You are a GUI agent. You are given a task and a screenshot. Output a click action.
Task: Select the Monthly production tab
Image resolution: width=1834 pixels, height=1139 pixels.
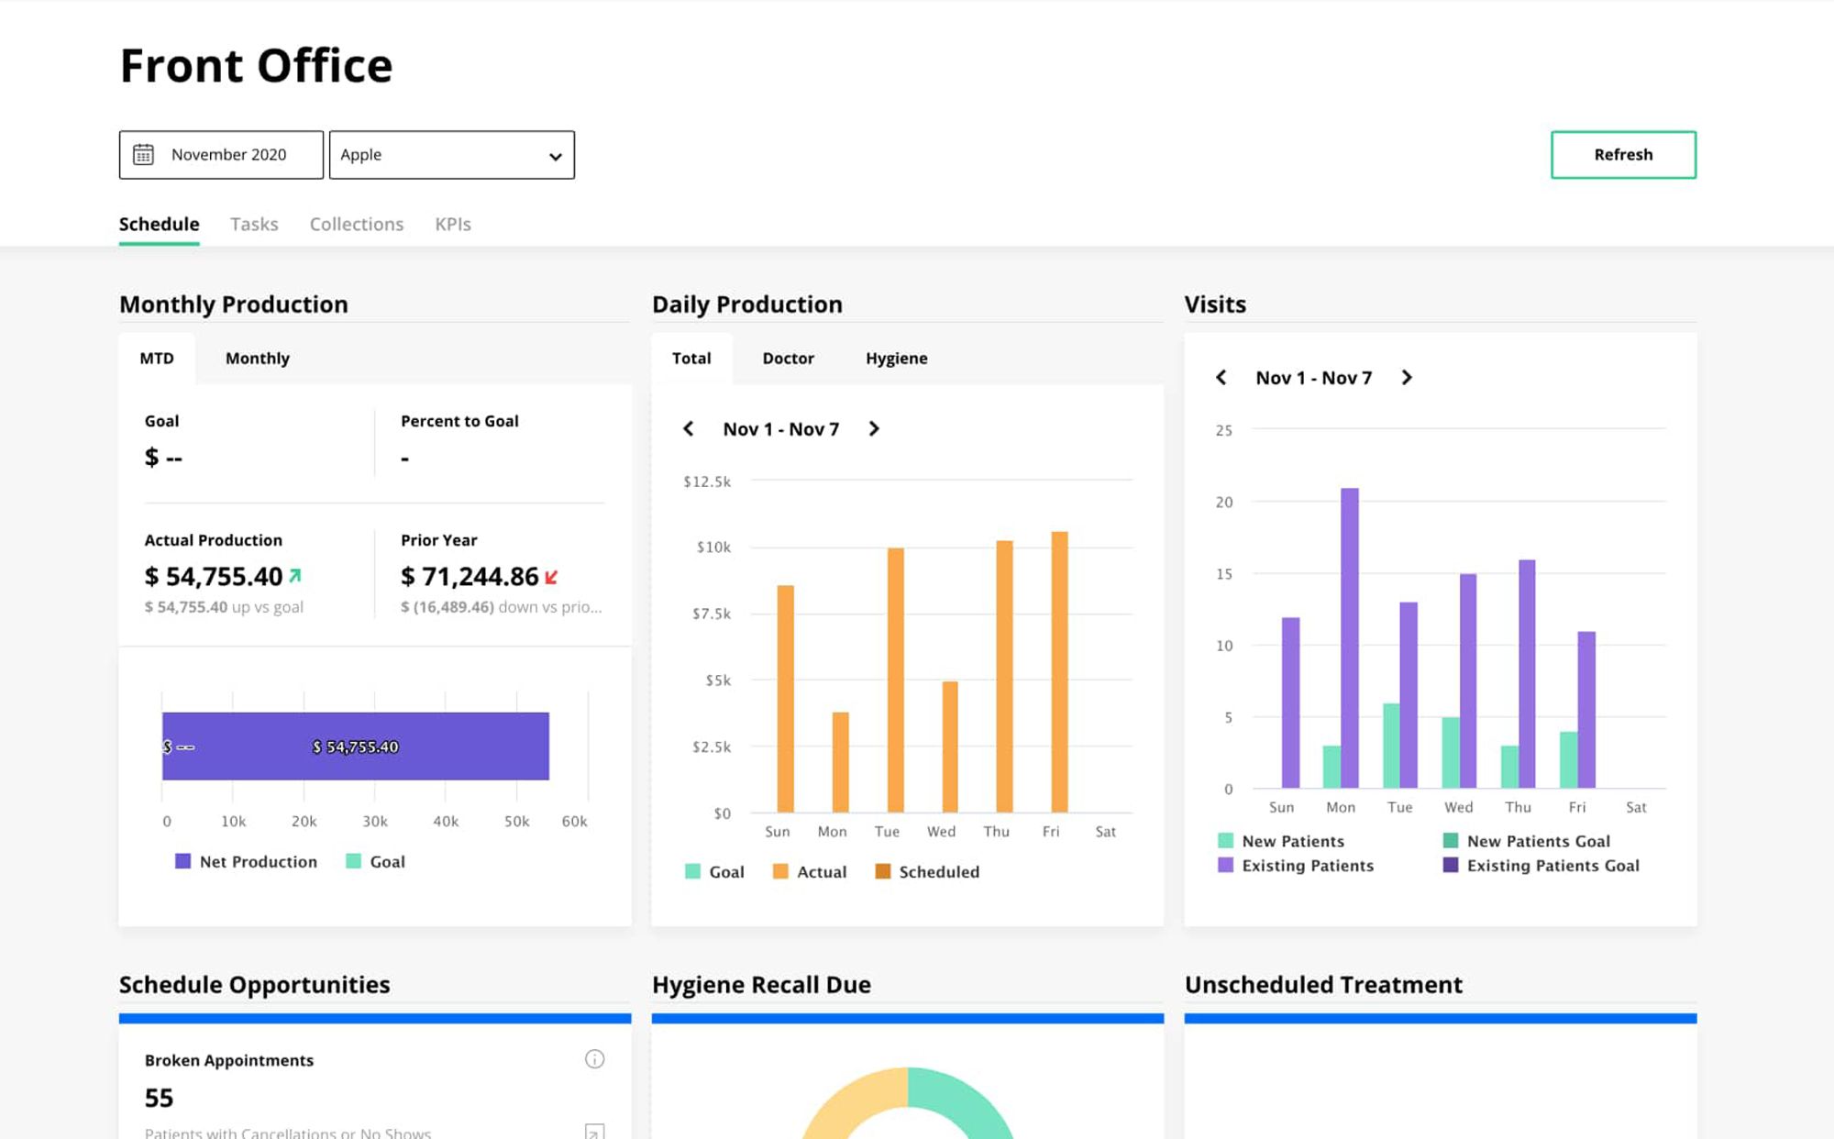257,359
